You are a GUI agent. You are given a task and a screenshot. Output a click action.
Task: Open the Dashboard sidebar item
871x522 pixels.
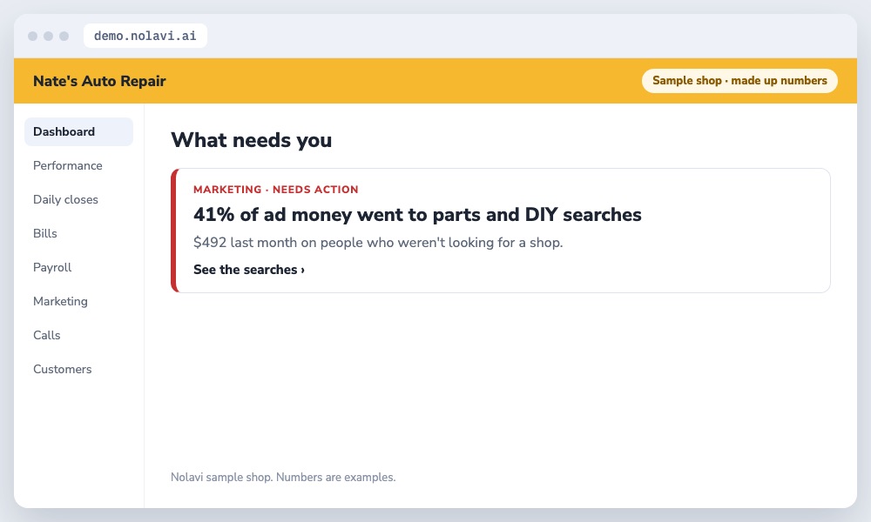(79, 131)
